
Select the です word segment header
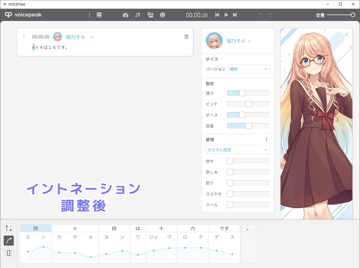coord(224,228)
